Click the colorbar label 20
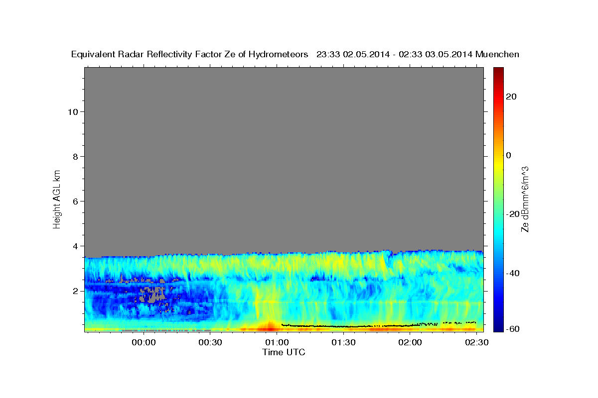 (x=511, y=97)
